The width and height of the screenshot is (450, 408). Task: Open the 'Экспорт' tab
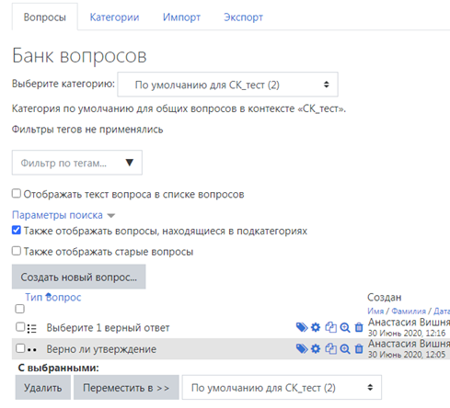coord(243,17)
